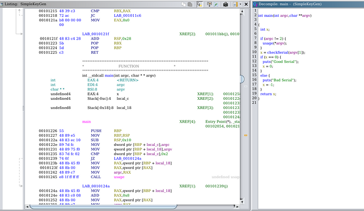Image resolution: width=364 pixels, height=211 pixels.
Task: Close the Listing panel with X
Action: point(246,4)
